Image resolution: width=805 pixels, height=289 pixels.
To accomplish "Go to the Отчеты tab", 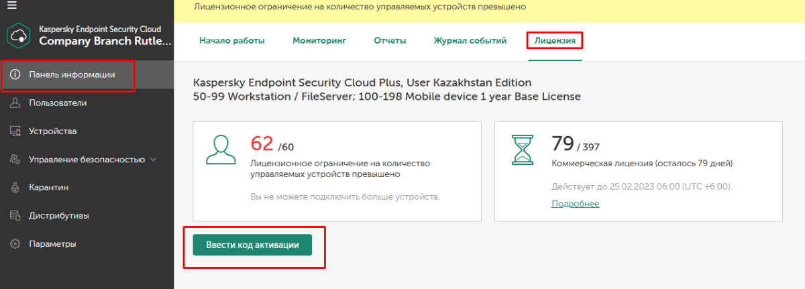I will click(390, 41).
